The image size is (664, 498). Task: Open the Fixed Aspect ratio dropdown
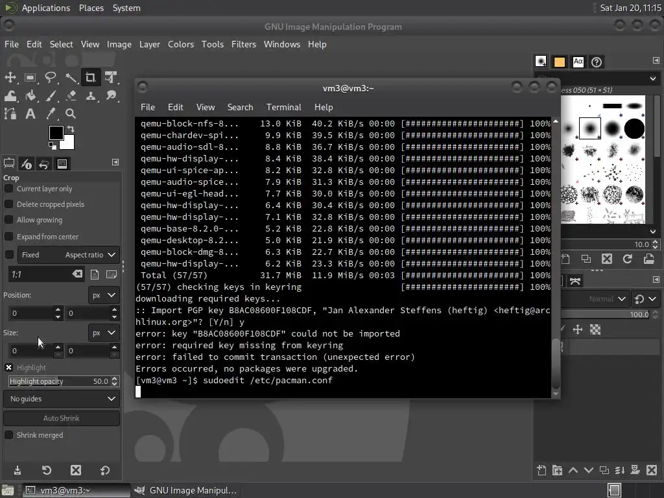(69, 254)
